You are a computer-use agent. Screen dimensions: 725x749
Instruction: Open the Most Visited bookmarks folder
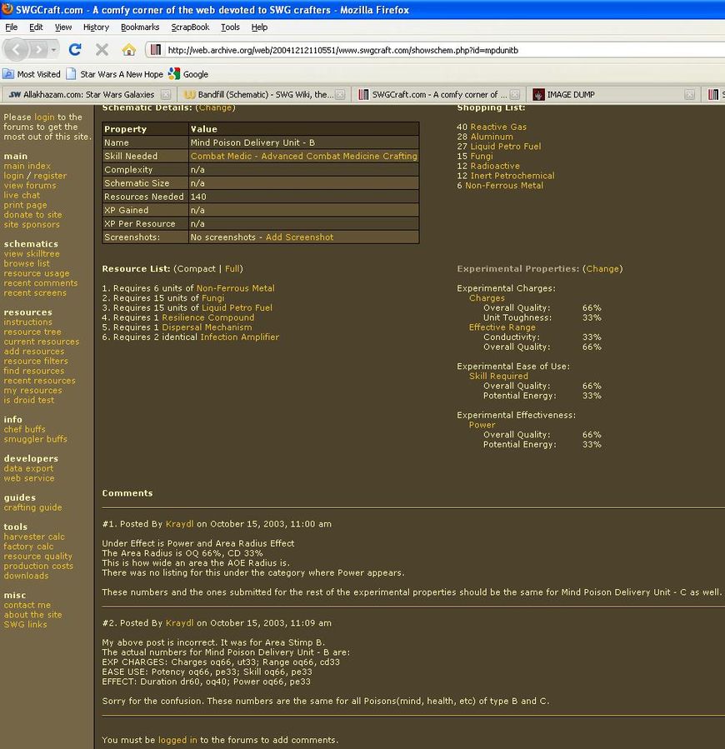point(32,74)
